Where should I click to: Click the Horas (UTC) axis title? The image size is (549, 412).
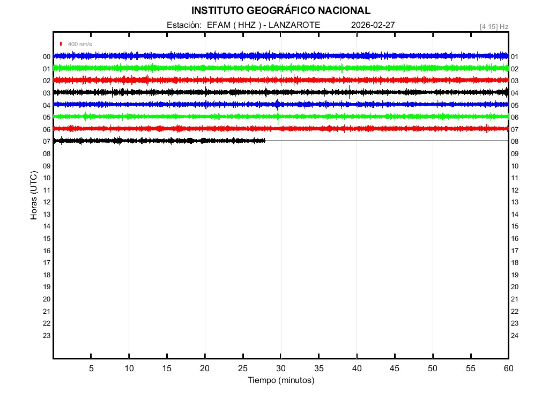point(34,196)
